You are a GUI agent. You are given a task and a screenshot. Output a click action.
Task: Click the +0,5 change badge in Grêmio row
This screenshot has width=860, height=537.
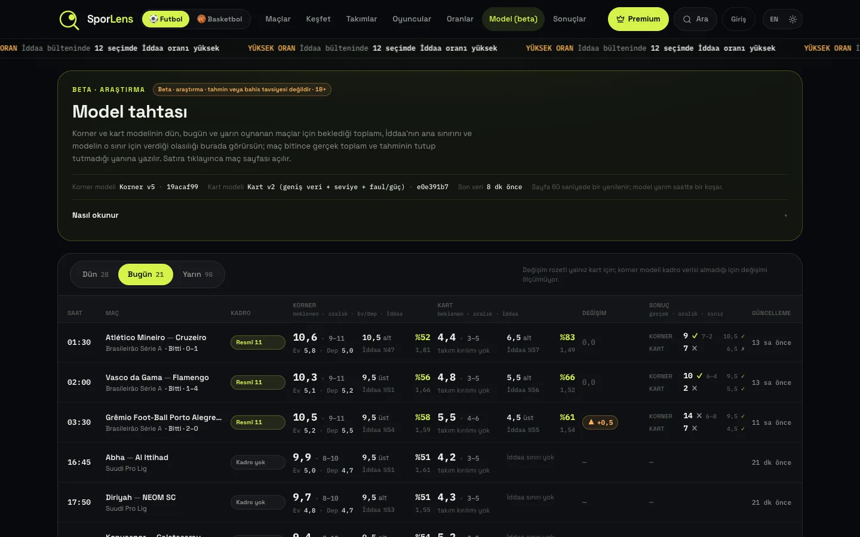click(600, 422)
